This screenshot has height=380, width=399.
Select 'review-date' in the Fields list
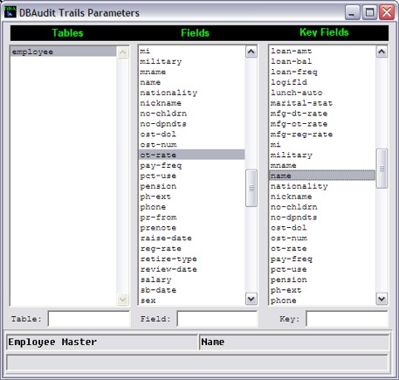tap(192, 269)
